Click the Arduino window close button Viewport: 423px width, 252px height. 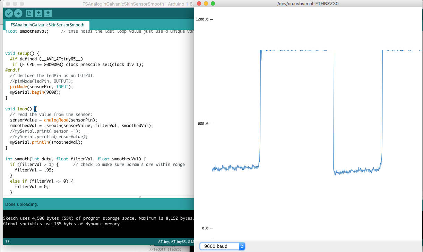pyautogui.click(x=8, y=3)
